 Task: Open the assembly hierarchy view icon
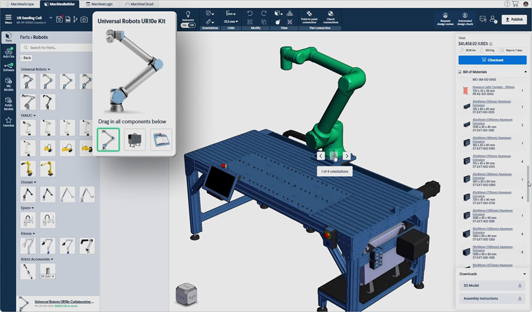pos(290,14)
